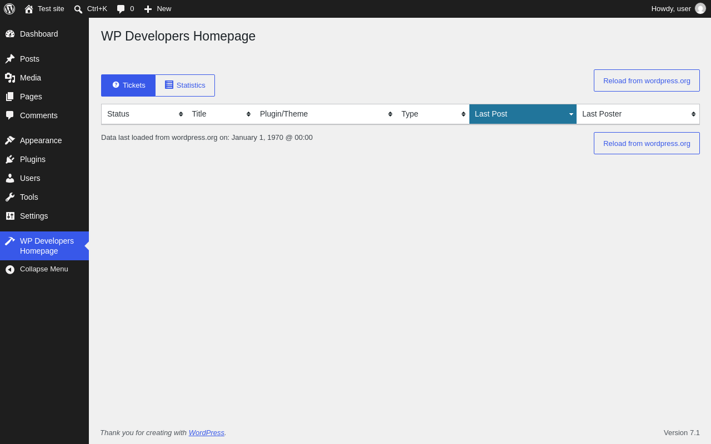Click the user avatar icon
This screenshot has height=444, width=711.
(700, 8)
